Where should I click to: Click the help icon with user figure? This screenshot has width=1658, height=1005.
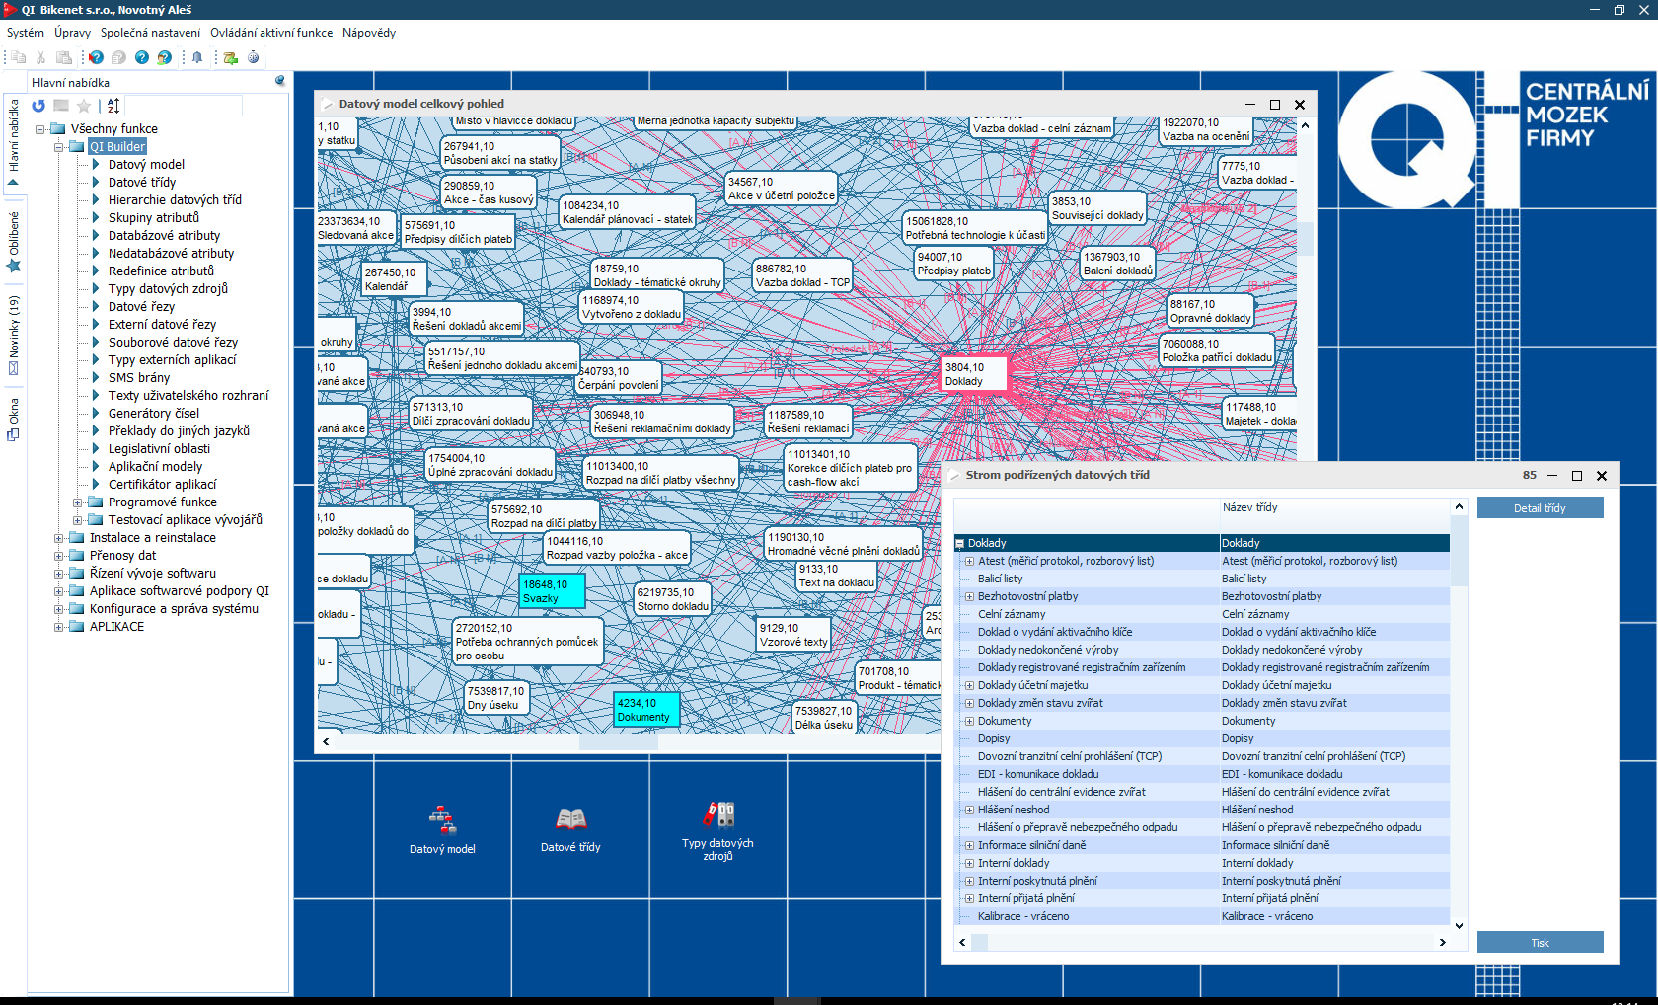coord(165,57)
